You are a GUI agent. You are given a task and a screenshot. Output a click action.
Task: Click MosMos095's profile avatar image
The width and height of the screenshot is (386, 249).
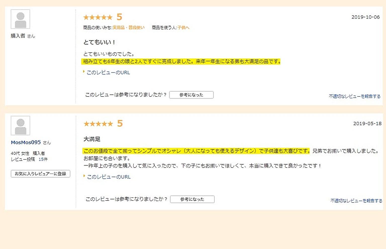pyautogui.click(x=20, y=125)
